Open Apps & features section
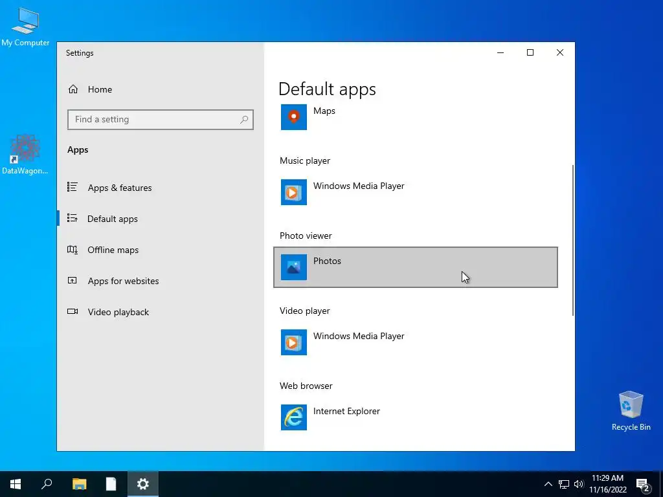The height and width of the screenshot is (497, 663). click(160, 188)
